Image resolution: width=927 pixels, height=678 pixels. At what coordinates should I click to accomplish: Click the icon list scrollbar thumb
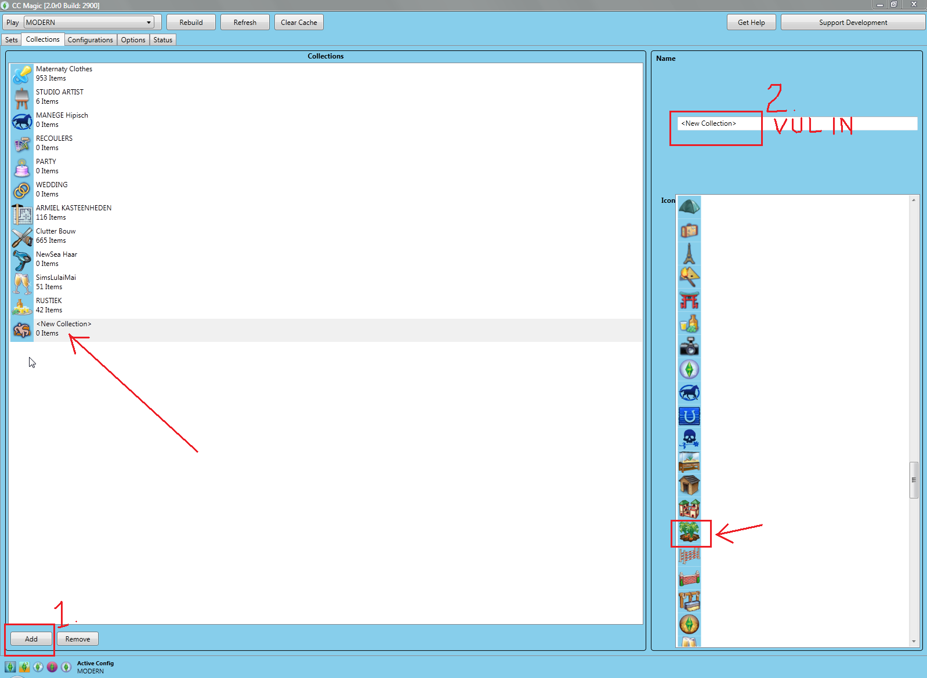point(914,480)
